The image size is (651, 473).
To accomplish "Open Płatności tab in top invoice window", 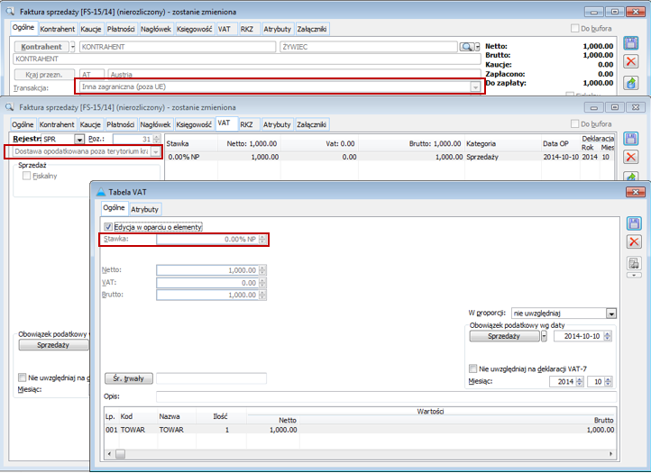I will pyautogui.click(x=120, y=29).
